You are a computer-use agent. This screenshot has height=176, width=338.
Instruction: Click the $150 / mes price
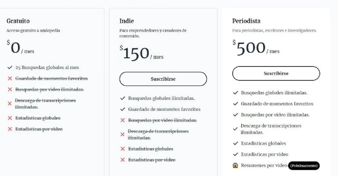point(141,54)
